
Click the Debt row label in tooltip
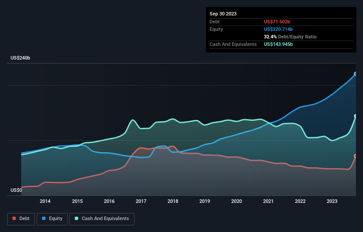point(214,22)
